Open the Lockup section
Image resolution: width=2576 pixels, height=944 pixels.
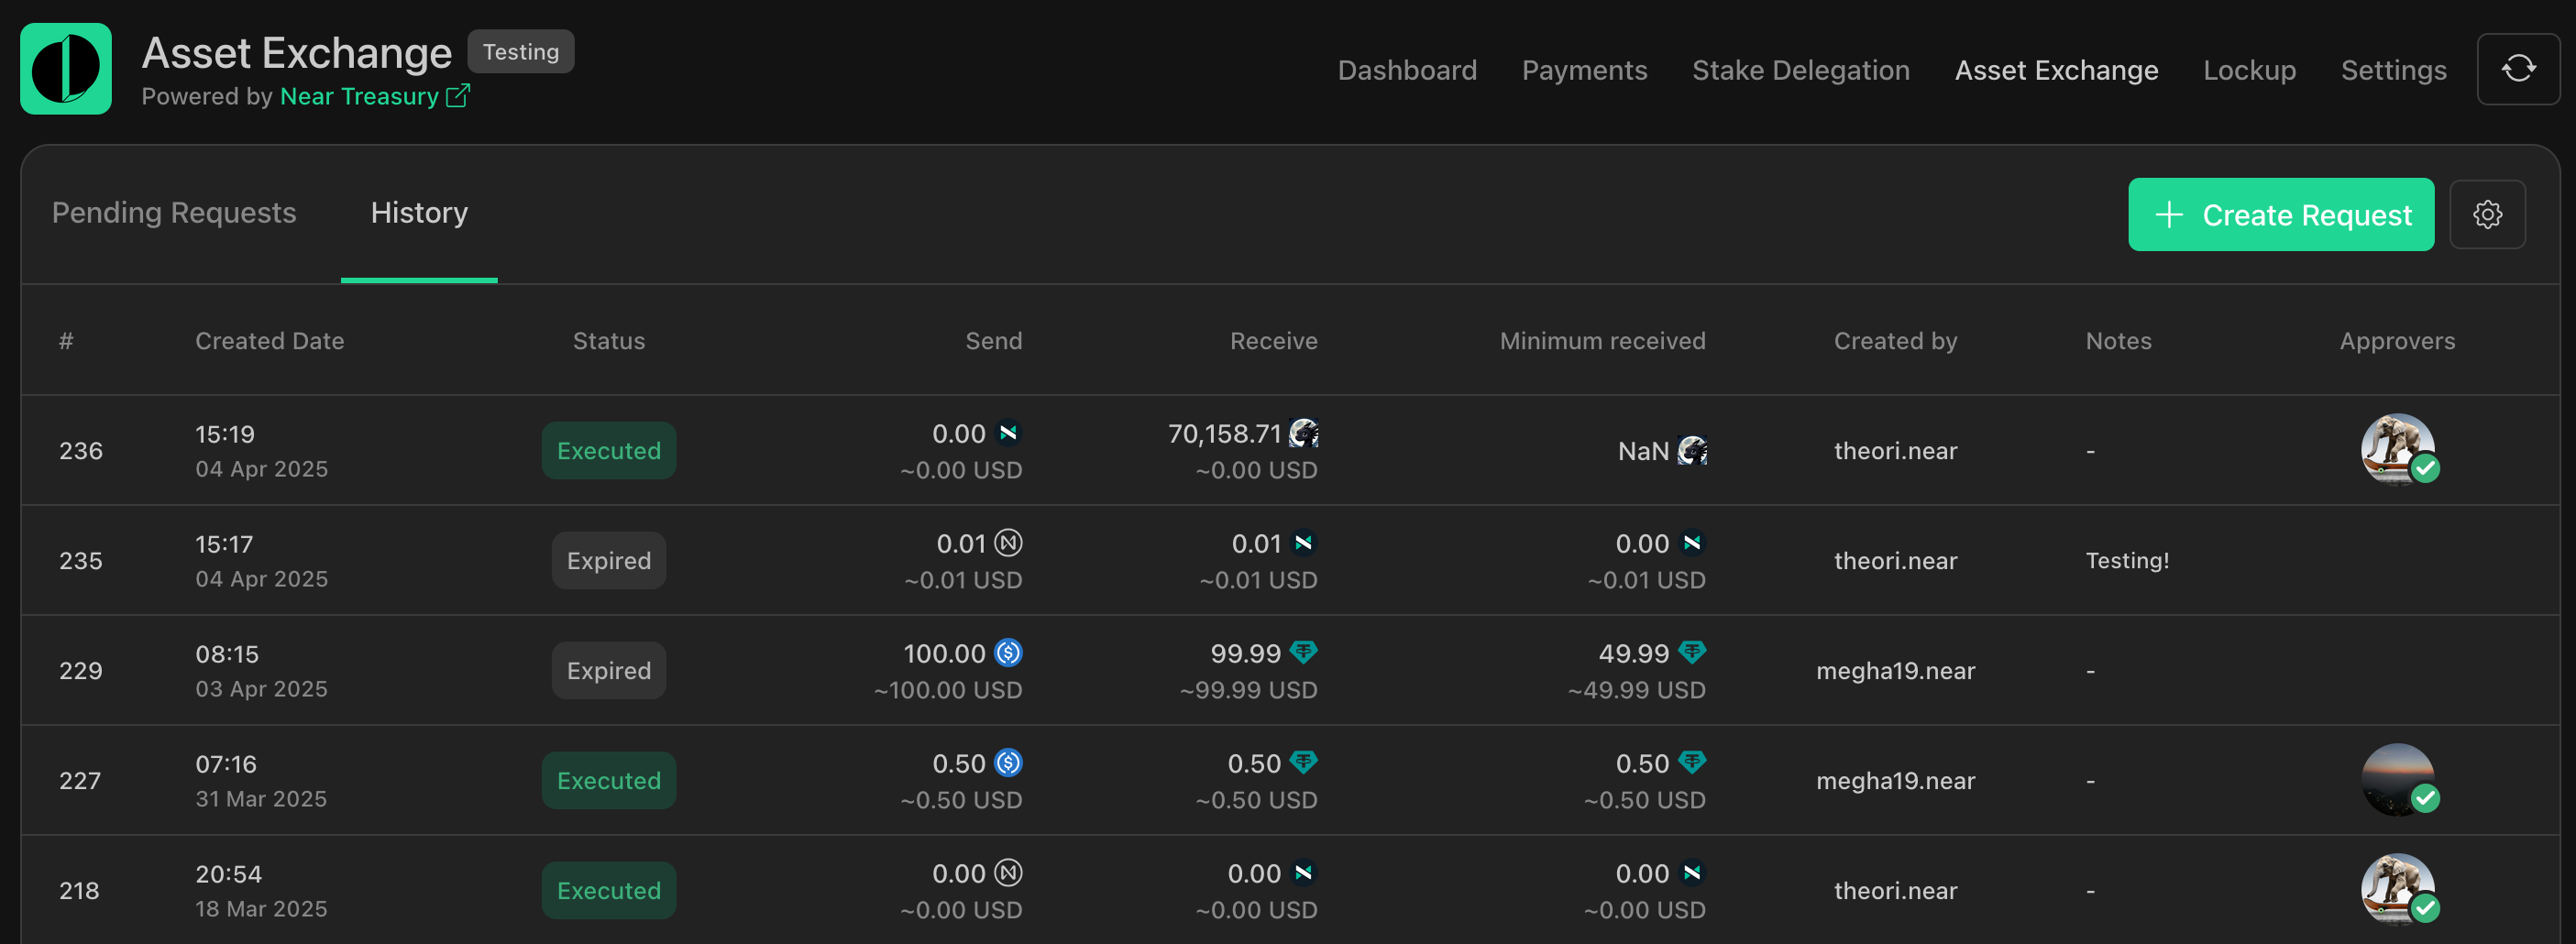pyautogui.click(x=2249, y=70)
